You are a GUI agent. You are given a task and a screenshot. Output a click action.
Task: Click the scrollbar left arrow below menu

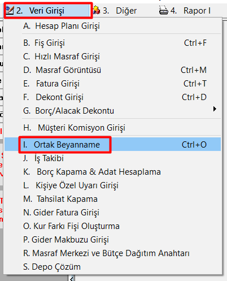click(72, 278)
